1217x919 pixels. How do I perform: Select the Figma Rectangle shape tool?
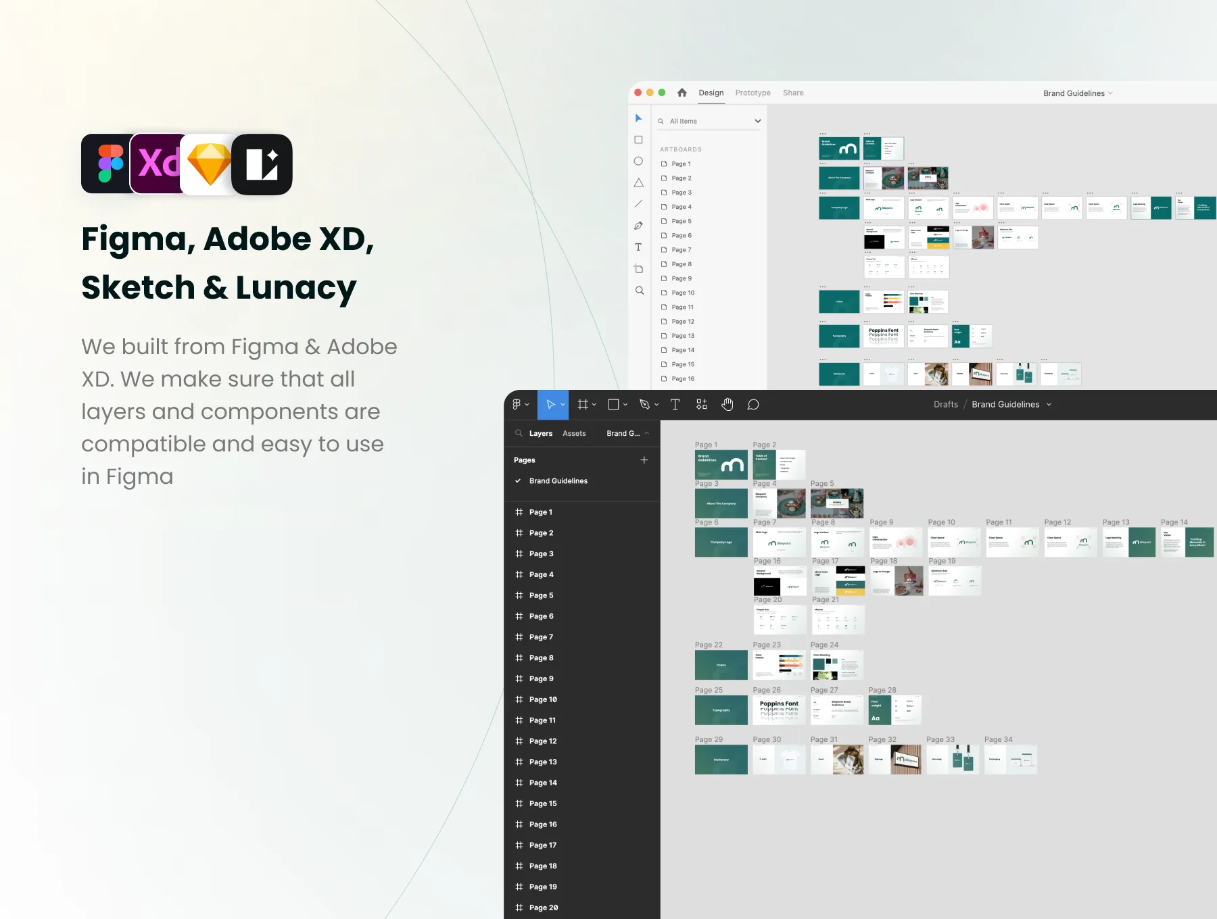[614, 405]
